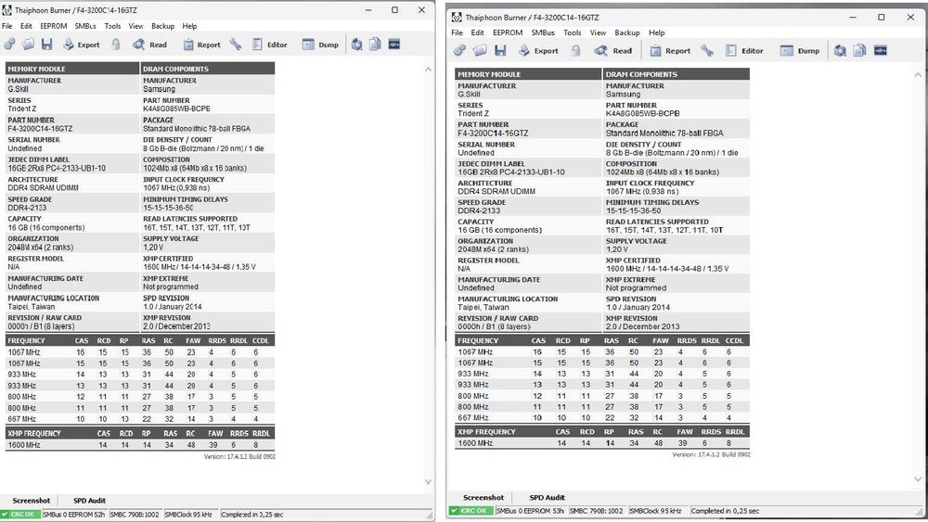Click Read in the left window toolbar
The width and height of the screenshot is (928, 522).
point(149,45)
